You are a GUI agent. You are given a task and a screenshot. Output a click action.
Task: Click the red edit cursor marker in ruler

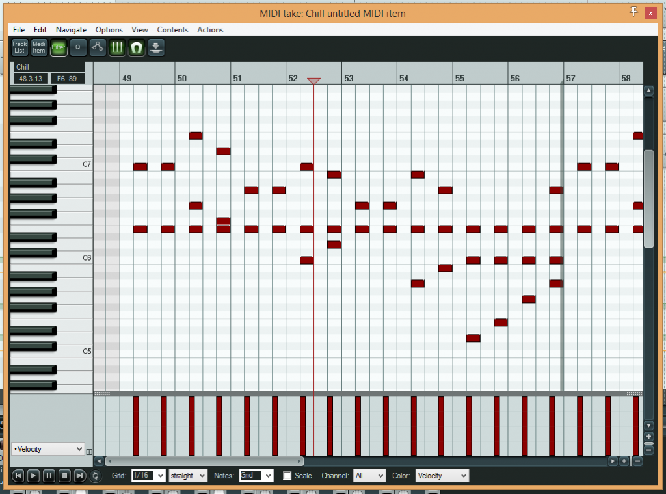tap(313, 81)
